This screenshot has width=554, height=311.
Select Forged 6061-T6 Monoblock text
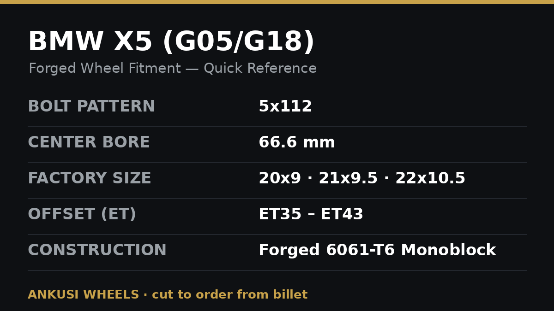coord(377,251)
